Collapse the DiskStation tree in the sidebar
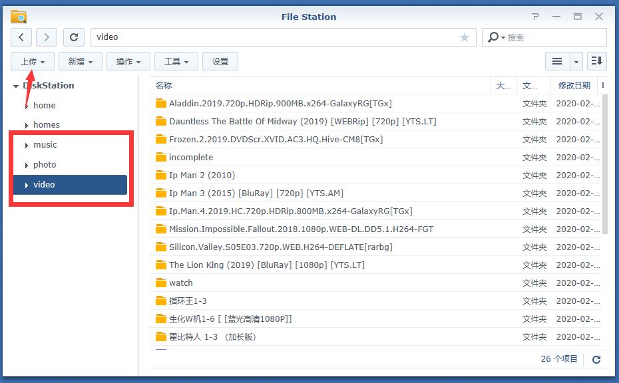Screen dimensions: 619x383 pos(15,85)
